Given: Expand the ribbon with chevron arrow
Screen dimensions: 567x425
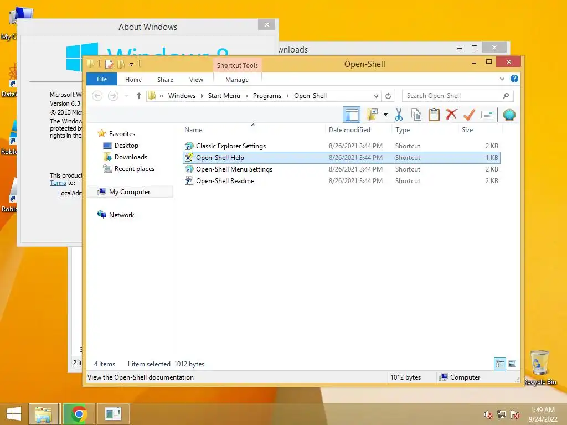Looking at the screenshot, I should tap(502, 79).
